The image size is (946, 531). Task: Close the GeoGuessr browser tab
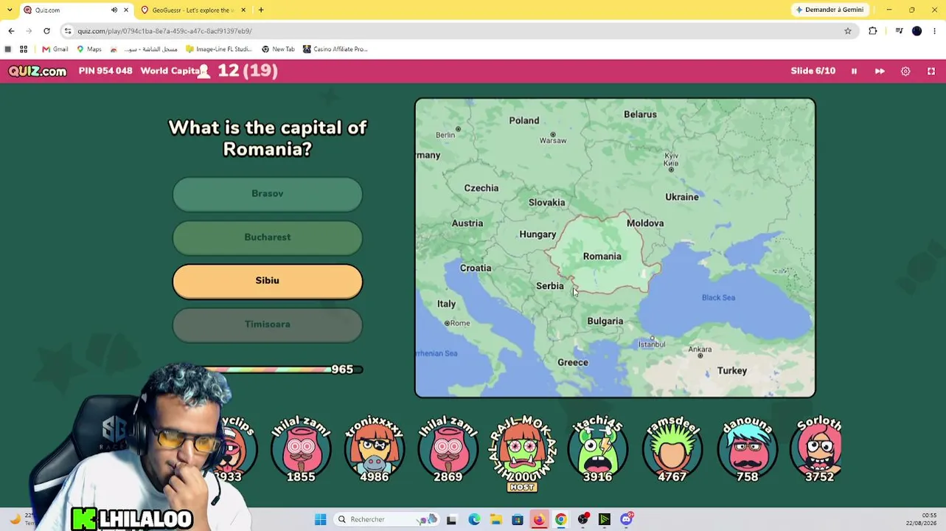point(245,10)
